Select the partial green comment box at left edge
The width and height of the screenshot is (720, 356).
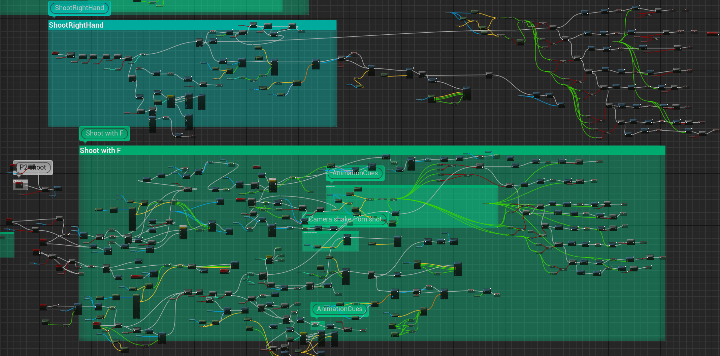pyautogui.click(x=7, y=244)
